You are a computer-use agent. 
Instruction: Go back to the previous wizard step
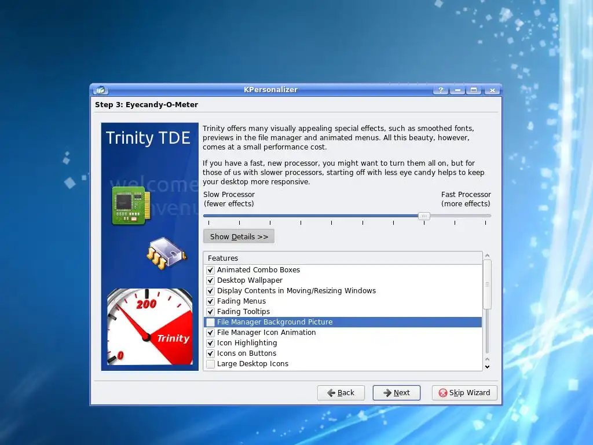341,393
